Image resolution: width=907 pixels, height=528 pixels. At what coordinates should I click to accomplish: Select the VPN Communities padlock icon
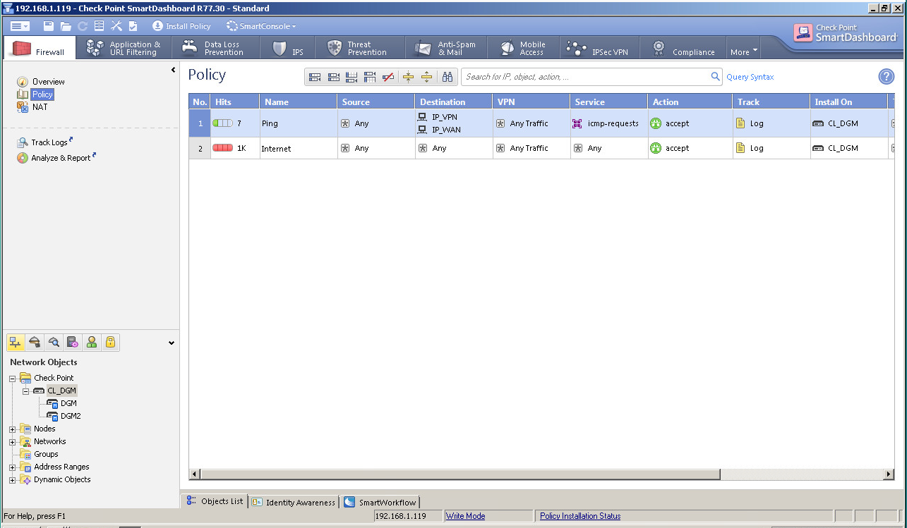[111, 343]
